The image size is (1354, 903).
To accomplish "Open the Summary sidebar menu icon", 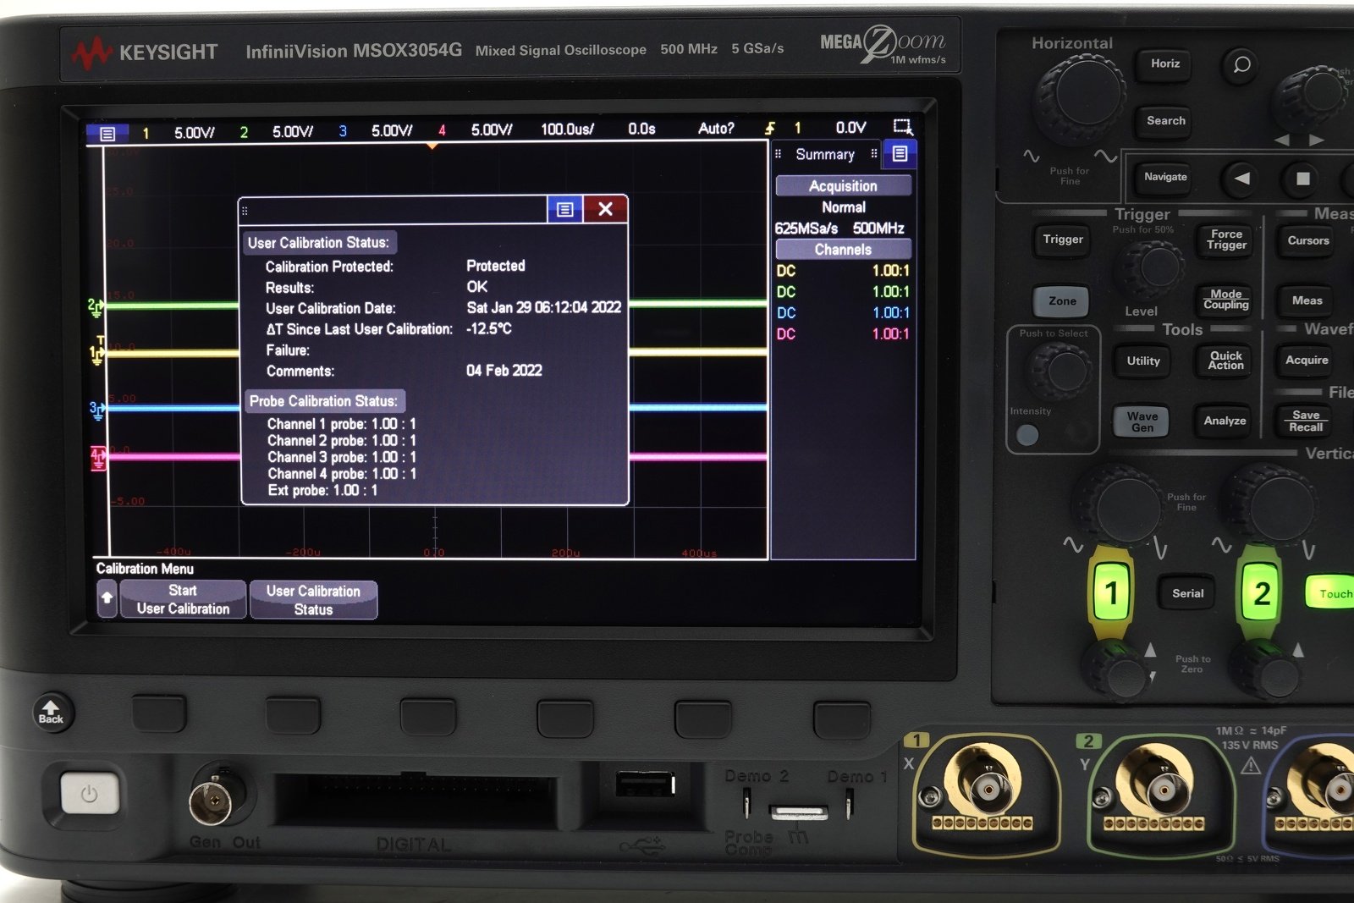I will (900, 154).
